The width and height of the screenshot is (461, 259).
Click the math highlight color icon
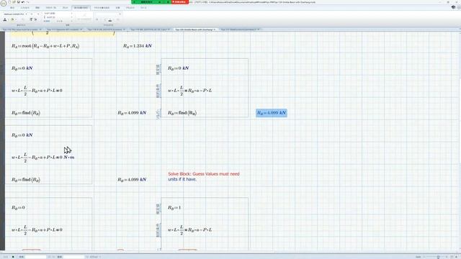coord(12,19)
